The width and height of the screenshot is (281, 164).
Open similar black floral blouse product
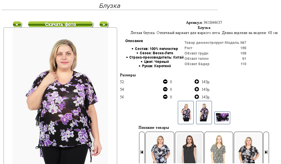[x=248, y=148]
